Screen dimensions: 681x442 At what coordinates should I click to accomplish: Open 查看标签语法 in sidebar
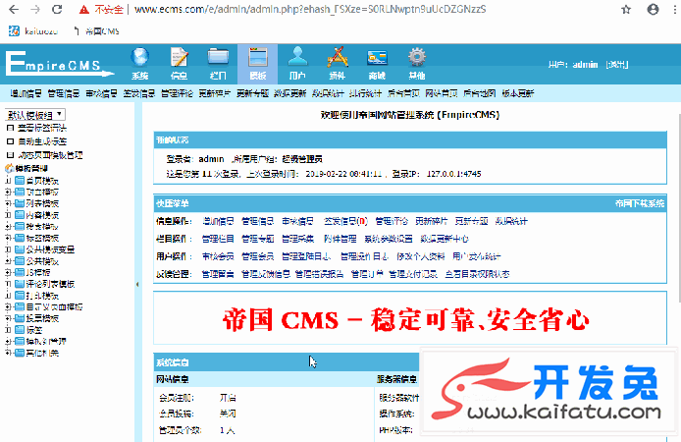[41, 128]
